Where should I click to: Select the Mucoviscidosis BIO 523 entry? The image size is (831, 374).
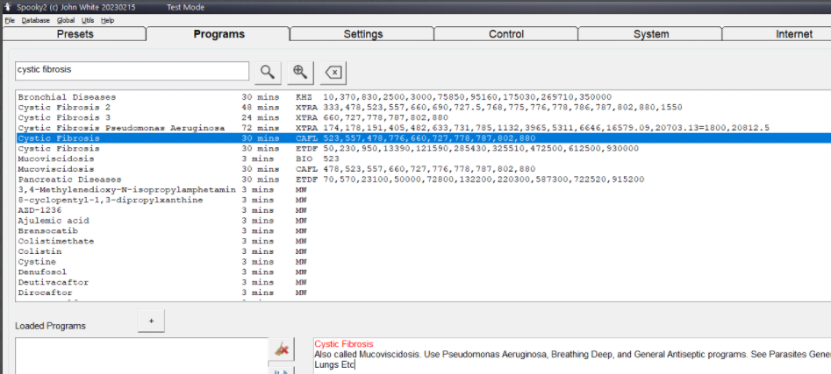54,159
